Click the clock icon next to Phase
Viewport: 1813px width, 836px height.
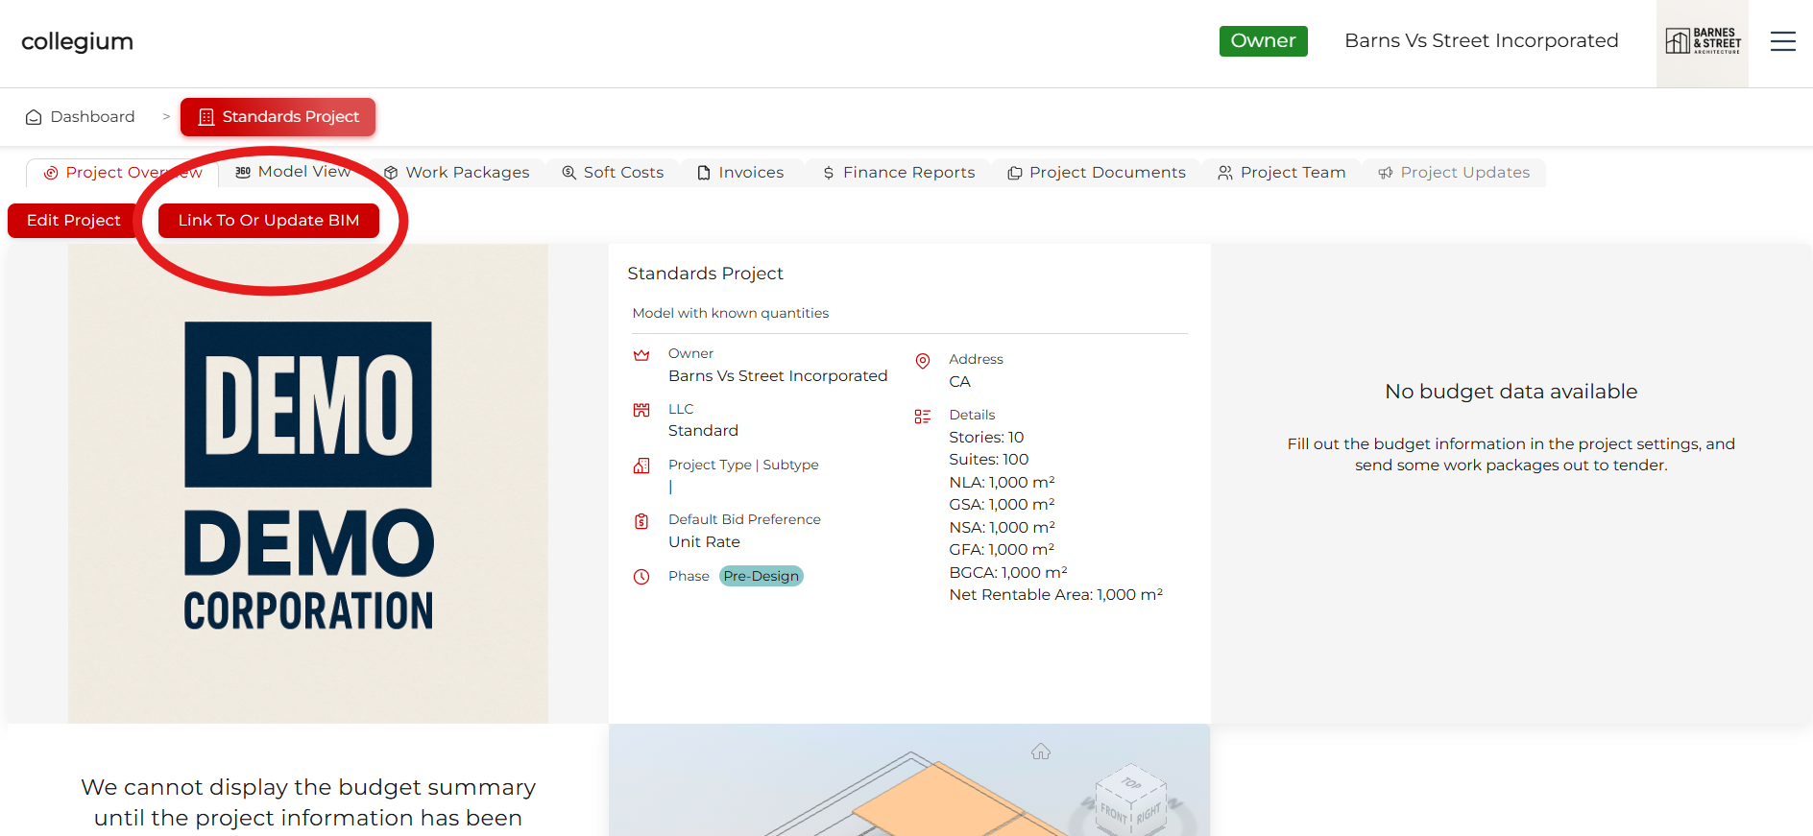[641, 577]
